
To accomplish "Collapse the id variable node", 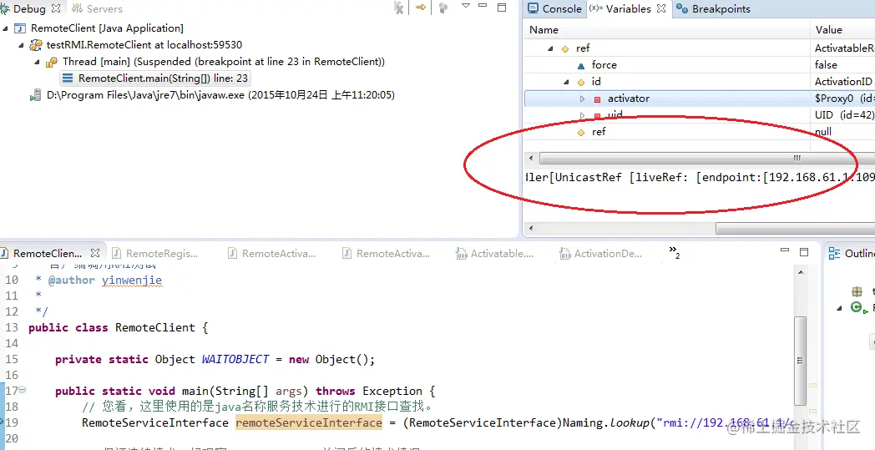I will point(566,82).
